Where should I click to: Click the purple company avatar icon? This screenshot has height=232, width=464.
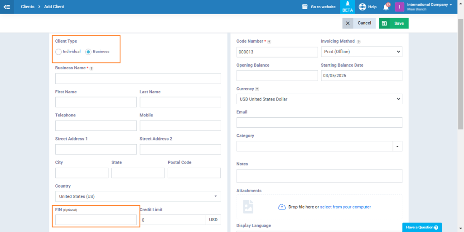400,7
